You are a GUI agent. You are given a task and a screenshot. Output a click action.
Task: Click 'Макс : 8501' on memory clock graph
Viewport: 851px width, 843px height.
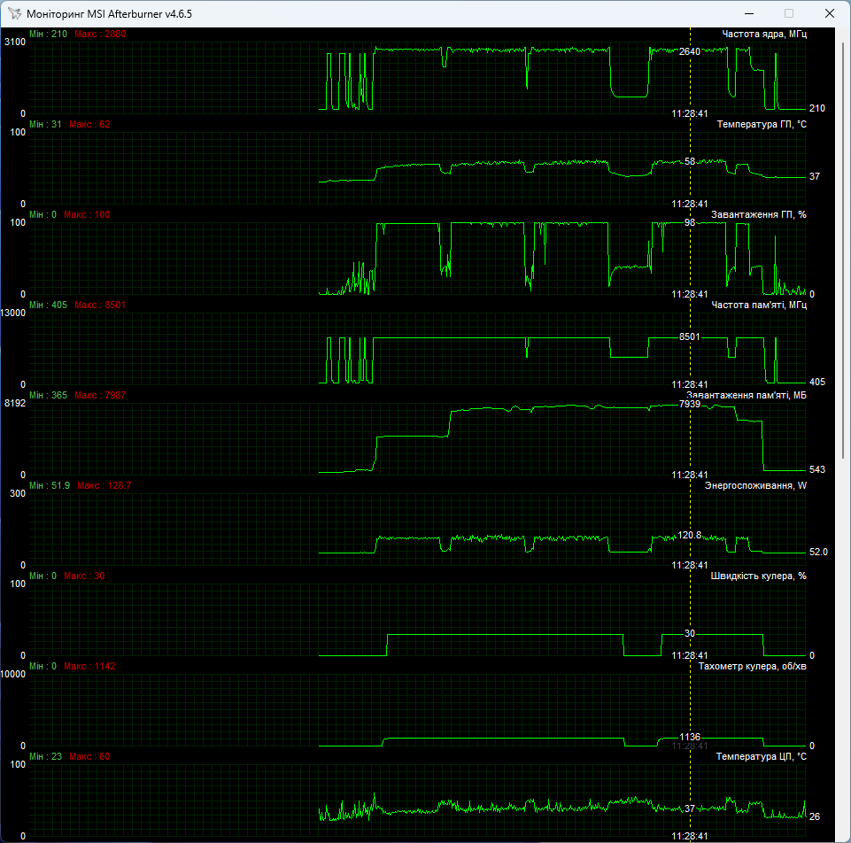click(x=100, y=305)
